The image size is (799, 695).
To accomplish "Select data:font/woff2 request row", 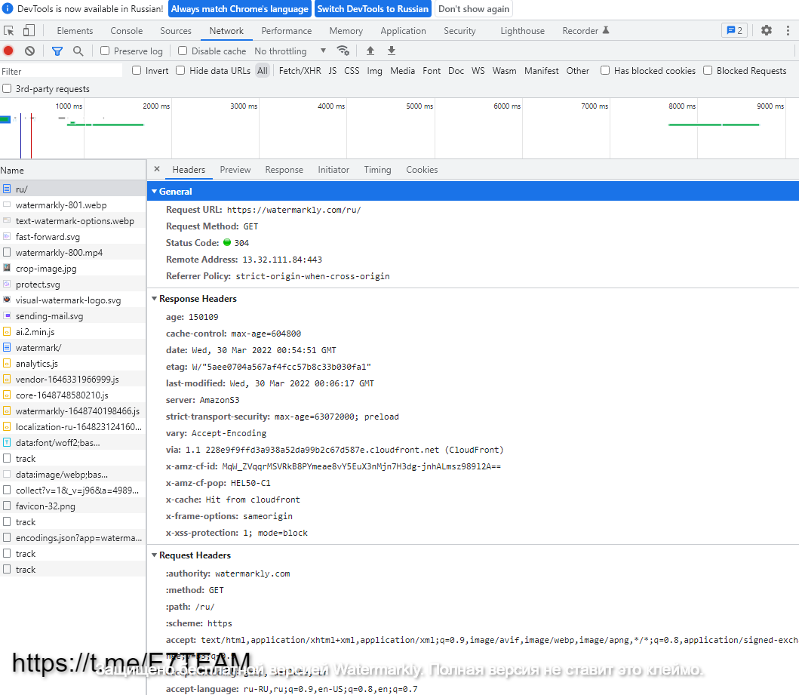I will [x=73, y=443].
